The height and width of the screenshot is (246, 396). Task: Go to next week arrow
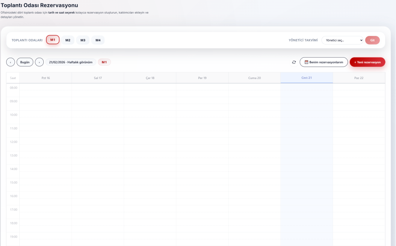(39, 62)
